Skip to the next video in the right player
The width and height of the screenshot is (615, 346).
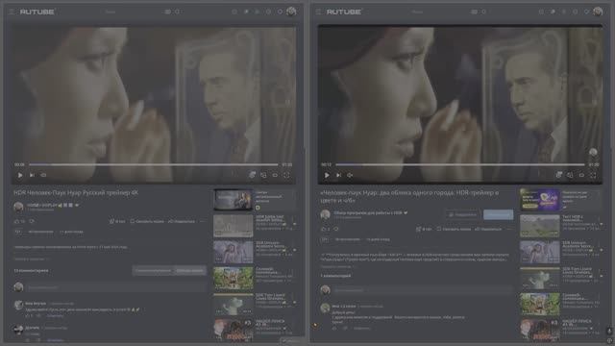pos(338,175)
